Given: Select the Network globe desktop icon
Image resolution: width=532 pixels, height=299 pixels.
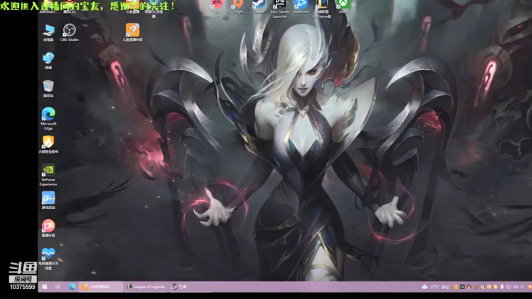Looking at the screenshot, I should point(48,60).
